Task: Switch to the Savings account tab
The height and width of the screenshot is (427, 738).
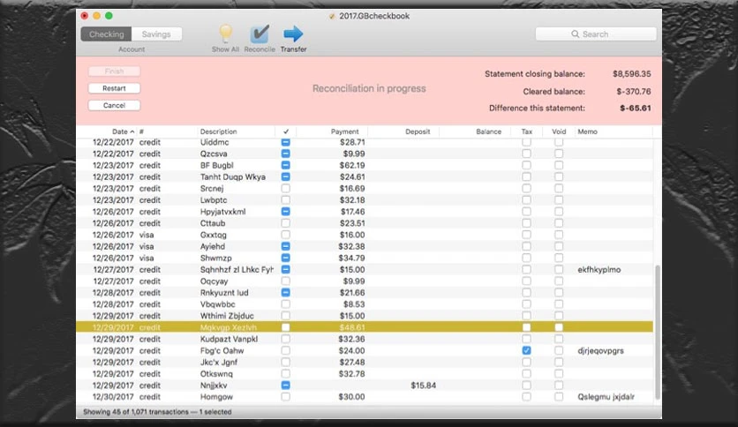Action: [x=156, y=34]
